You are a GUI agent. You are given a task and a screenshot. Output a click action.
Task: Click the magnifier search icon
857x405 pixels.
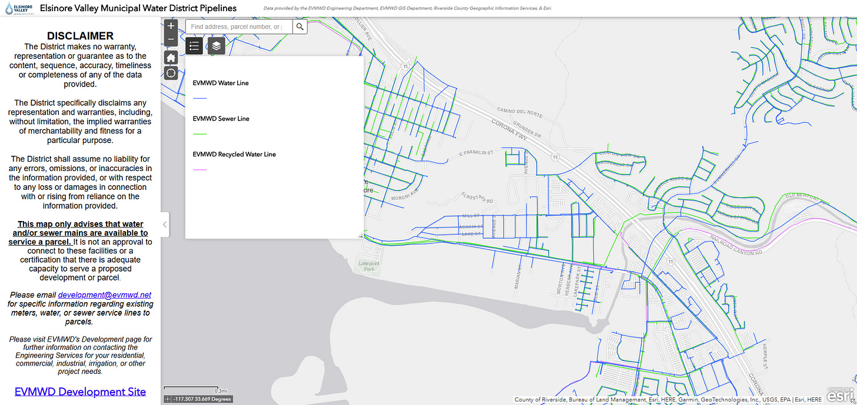click(300, 26)
